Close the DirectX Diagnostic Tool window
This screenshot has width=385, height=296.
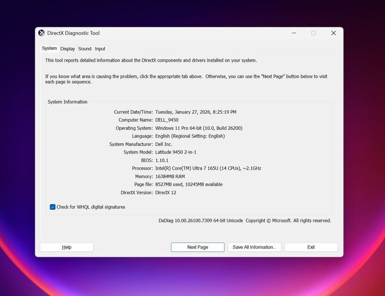[x=333, y=33]
